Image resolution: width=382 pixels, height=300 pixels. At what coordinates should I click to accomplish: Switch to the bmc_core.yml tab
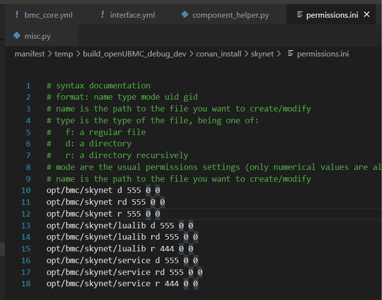(48, 15)
